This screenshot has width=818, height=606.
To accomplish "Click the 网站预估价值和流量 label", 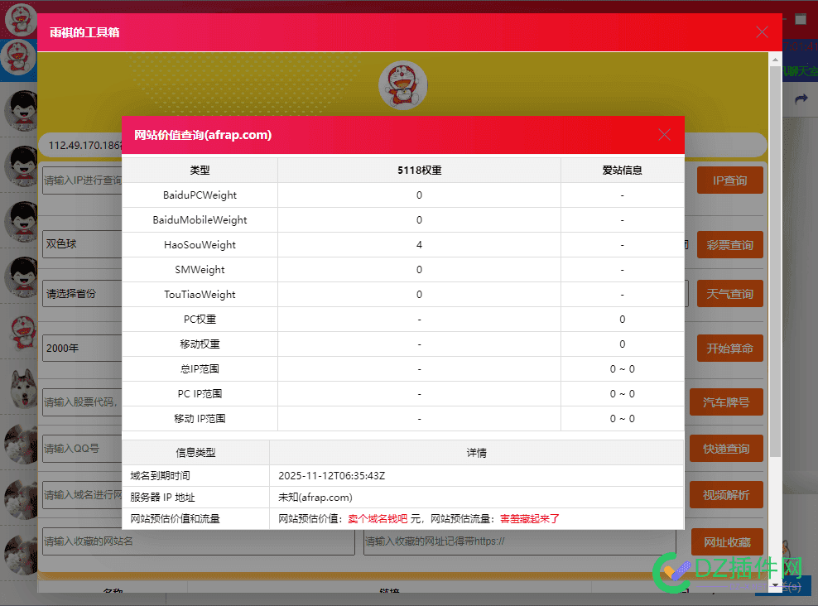I will coord(175,519).
